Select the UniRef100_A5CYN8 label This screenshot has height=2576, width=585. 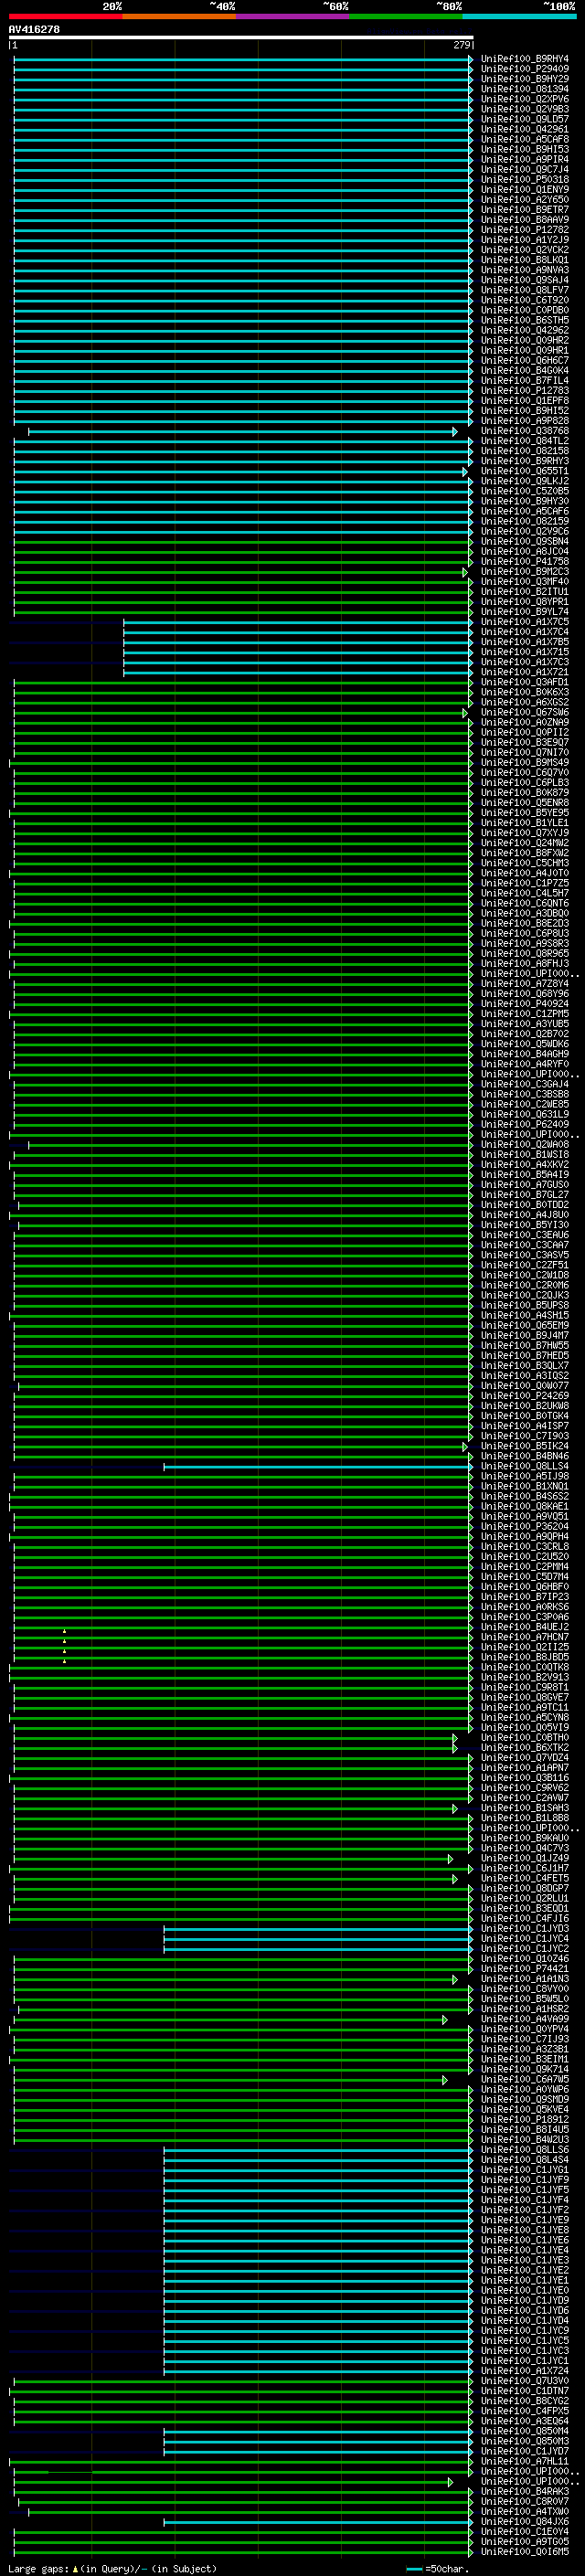(525, 1717)
